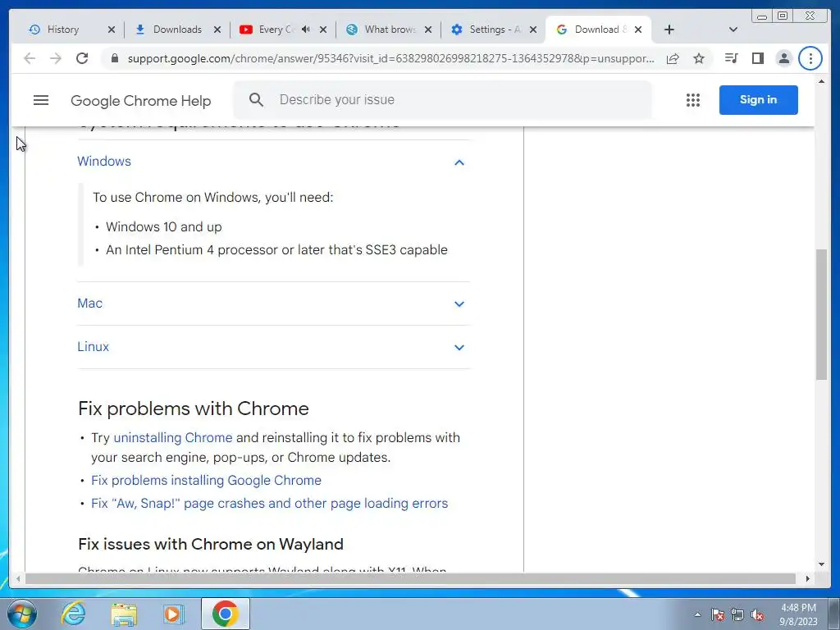The height and width of the screenshot is (630, 840).
Task: Open Action Center flag in tray
Action: [x=717, y=614]
